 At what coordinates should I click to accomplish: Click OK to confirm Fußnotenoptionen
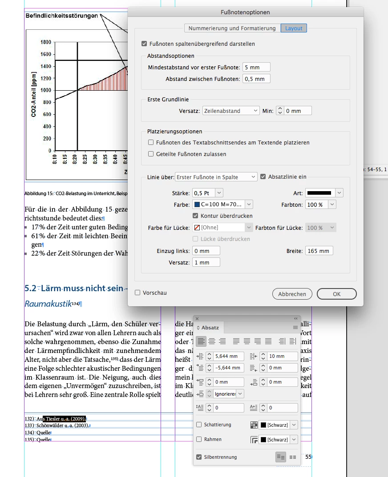click(x=336, y=294)
